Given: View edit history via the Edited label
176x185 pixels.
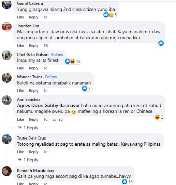Looking at the screenshot, I should pos(57,119).
